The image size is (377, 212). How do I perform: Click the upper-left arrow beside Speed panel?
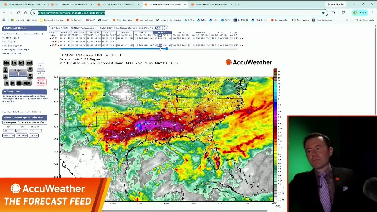click(x=6, y=70)
